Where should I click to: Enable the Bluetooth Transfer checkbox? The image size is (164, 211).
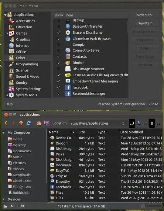(x=59, y=26)
